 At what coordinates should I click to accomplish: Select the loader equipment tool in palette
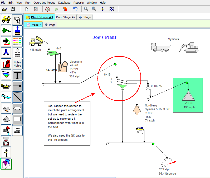click(6, 19)
